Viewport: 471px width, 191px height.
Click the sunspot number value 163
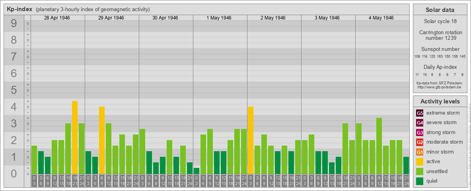(440, 57)
